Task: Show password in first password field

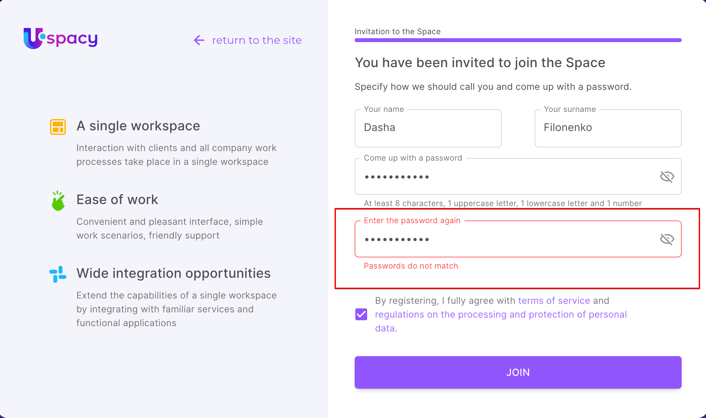Action: click(x=667, y=177)
